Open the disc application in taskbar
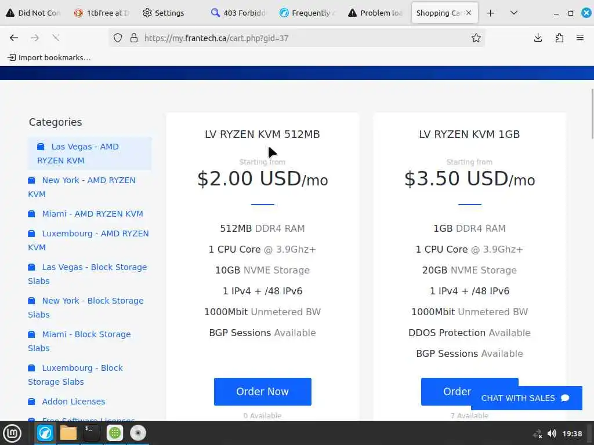The height and width of the screenshot is (445, 594). [138, 433]
